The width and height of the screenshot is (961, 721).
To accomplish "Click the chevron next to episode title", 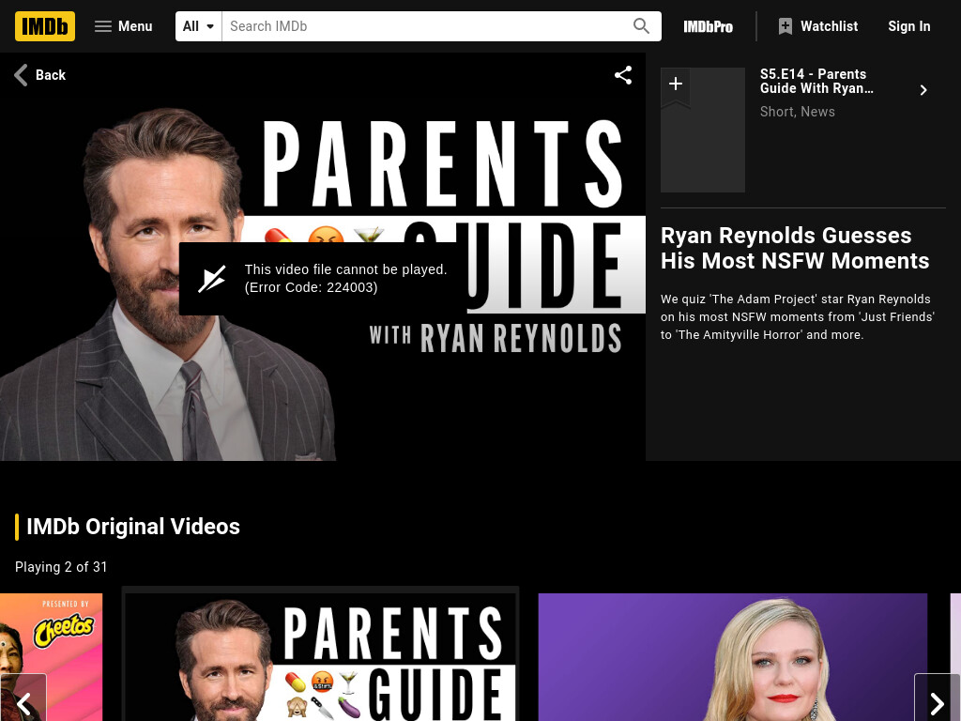I will [923, 90].
